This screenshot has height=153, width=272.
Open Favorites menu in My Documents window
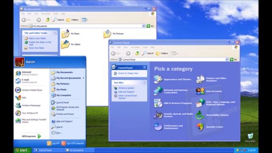(45, 14)
